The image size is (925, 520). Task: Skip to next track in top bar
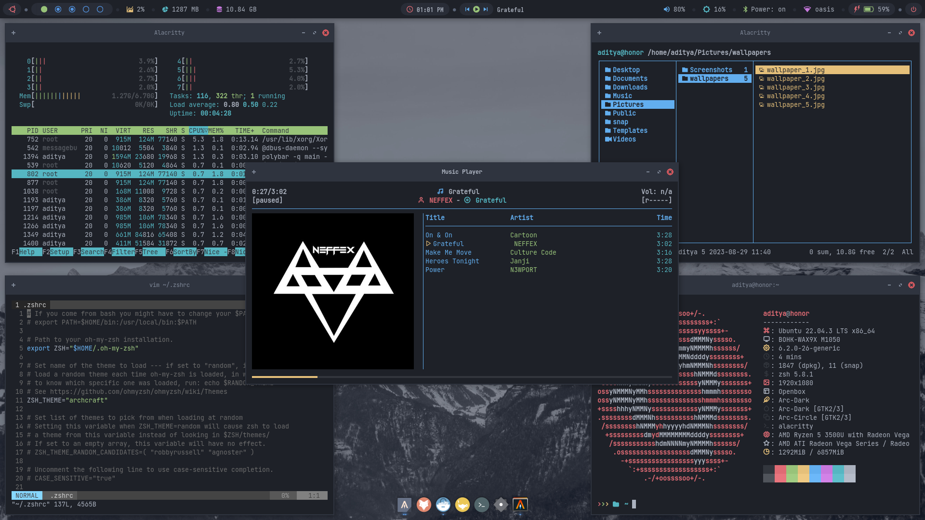(x=486, y=9)
